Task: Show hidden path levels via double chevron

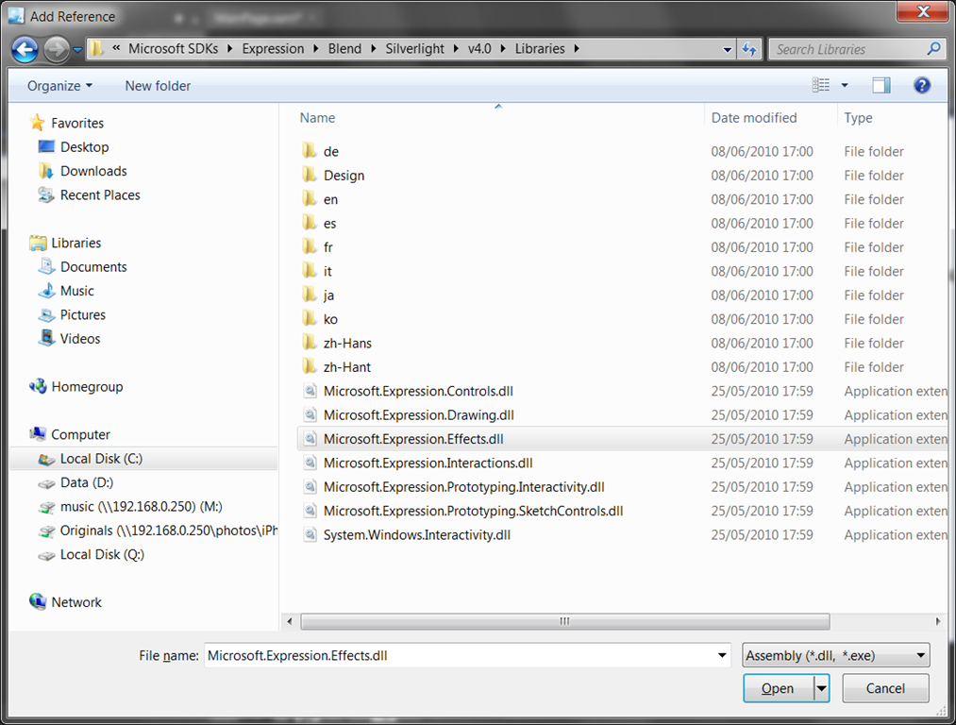Action: tap(116, 48)
